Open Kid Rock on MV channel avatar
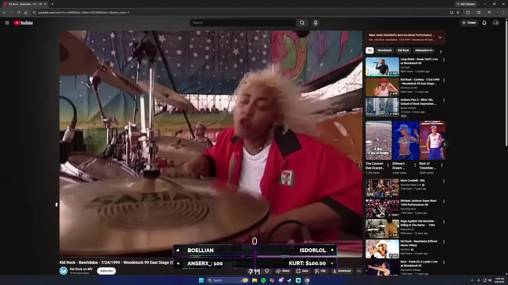This screenshot has height=285, width=508. click(63, 271)
